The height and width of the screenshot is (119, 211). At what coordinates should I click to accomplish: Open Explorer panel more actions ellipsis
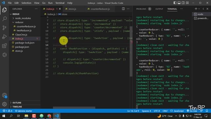(36, 9)
